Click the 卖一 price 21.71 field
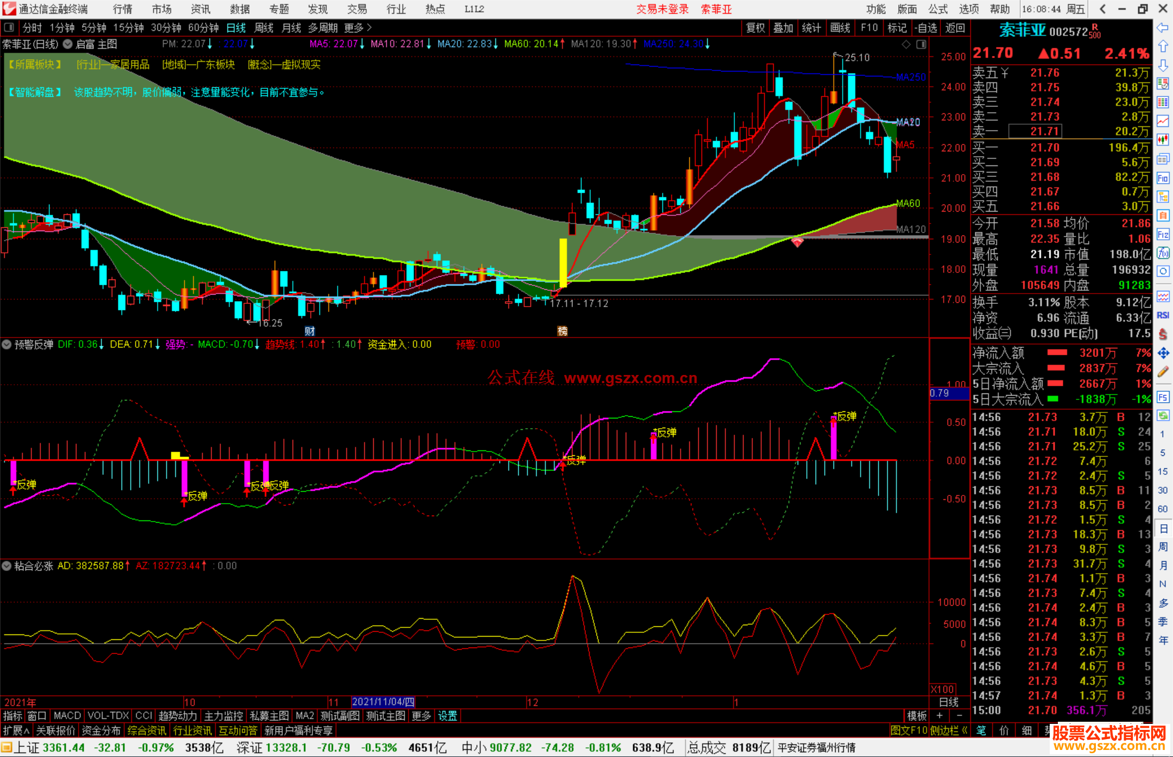This screenshot has width=1173, height=757. [1035, 131]
